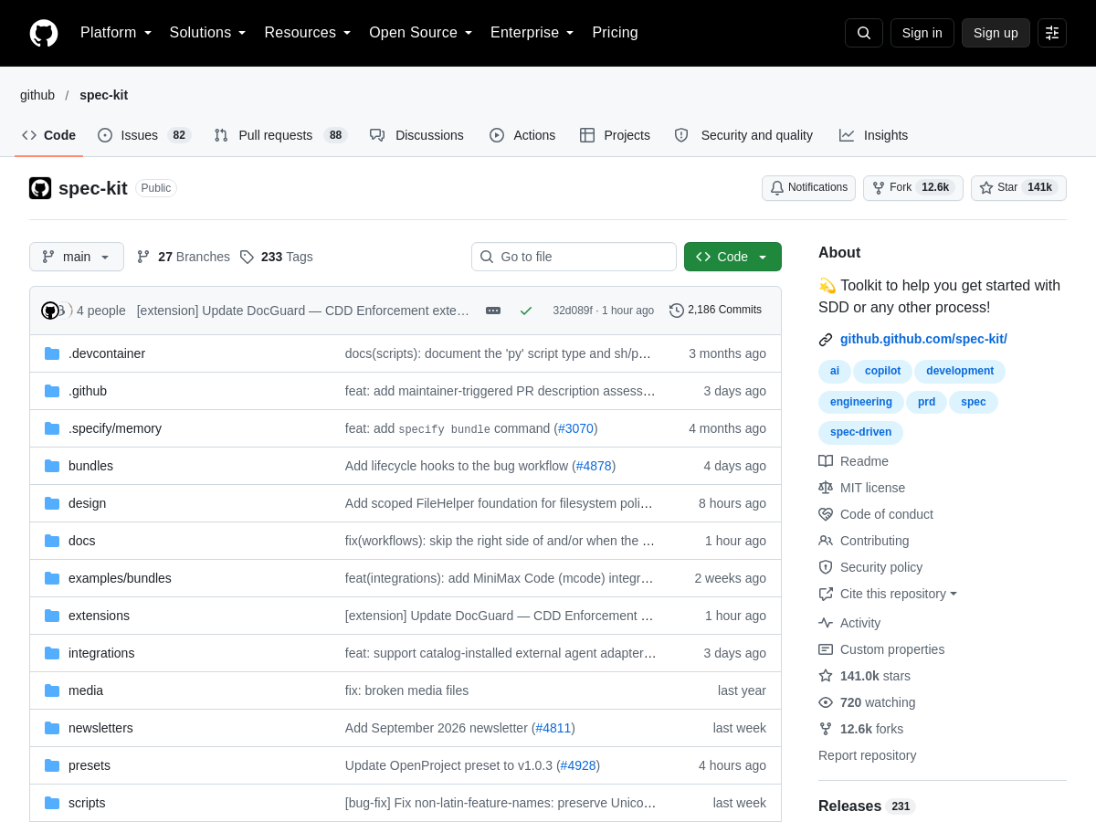Click folder icon beside .github
Screen dimensions: 1096x822
tap(52, 391)
